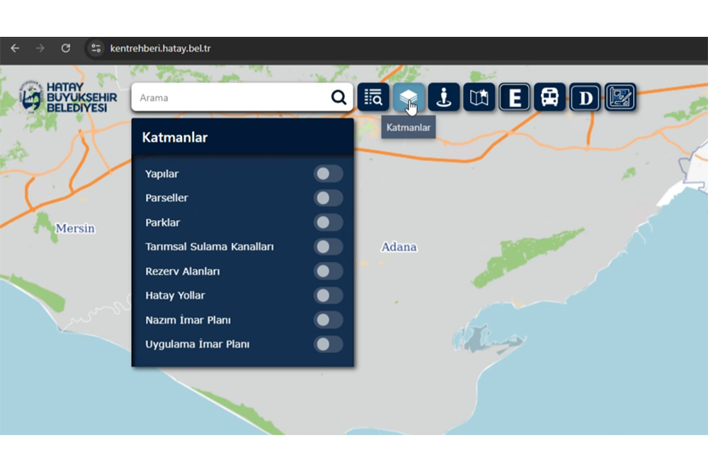Click the Hatay Büyükşehir Belediyesi logo

tap(69, 97)
